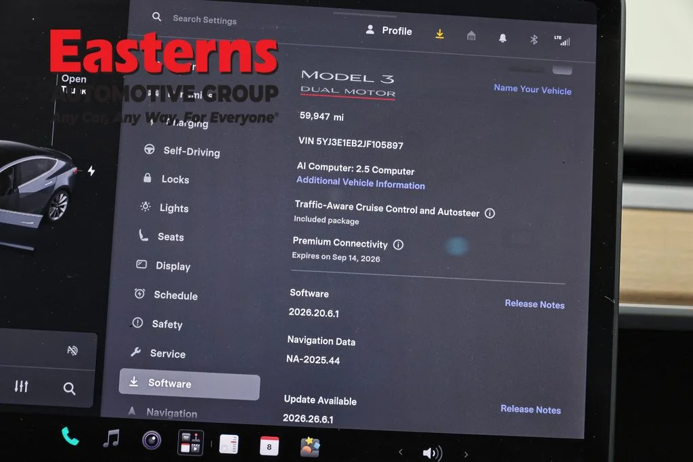Tap the Update Available 2026.26.6.1 version
The height and width of the screenshot is (462, 693).
(308, 418)
